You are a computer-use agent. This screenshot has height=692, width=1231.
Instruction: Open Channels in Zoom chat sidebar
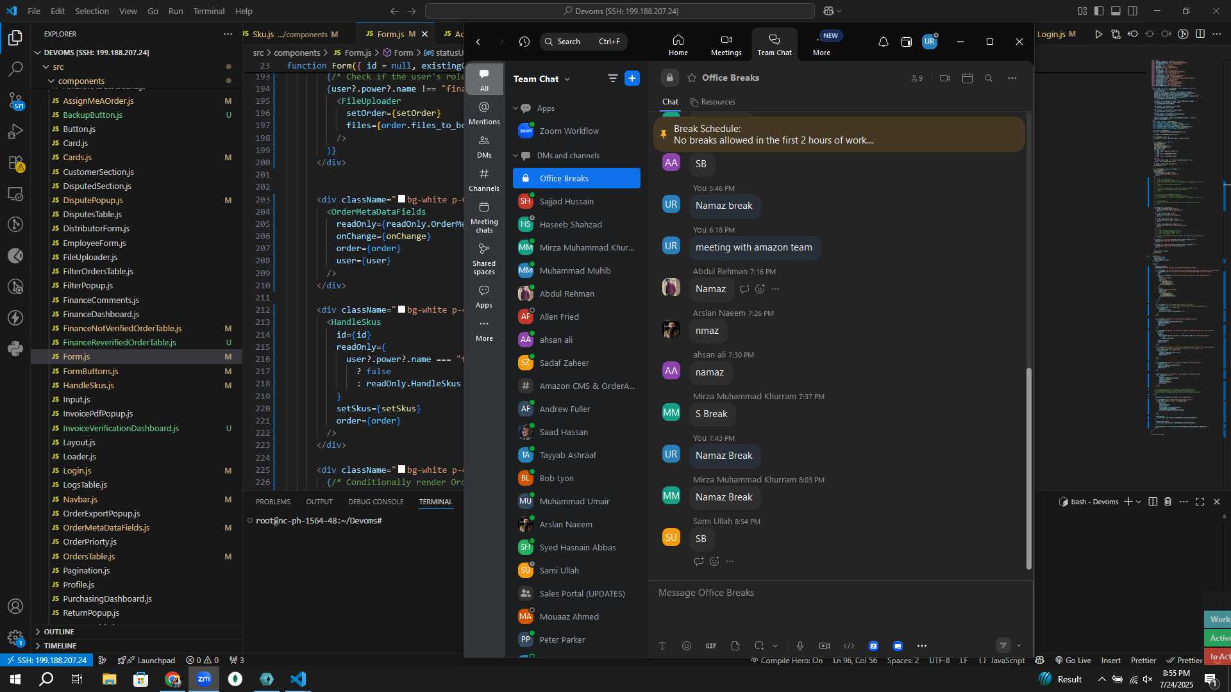tap(484, 180)
